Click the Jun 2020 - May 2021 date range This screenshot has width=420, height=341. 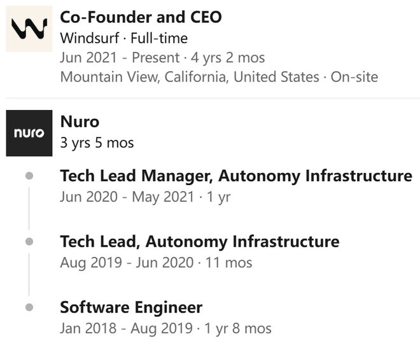145,197
